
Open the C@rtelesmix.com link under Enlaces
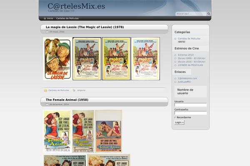point(187,78)
